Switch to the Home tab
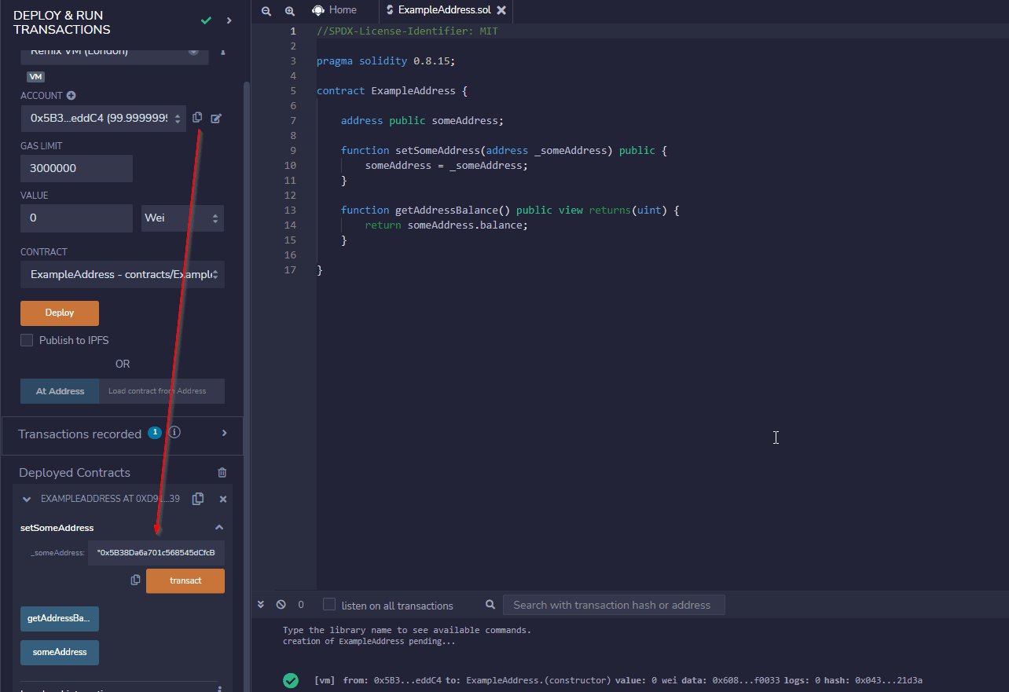The width and height of the screenshot is (1009, 692). (x=334, y=10)
